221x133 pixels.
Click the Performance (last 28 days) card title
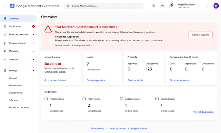[184, 57]
